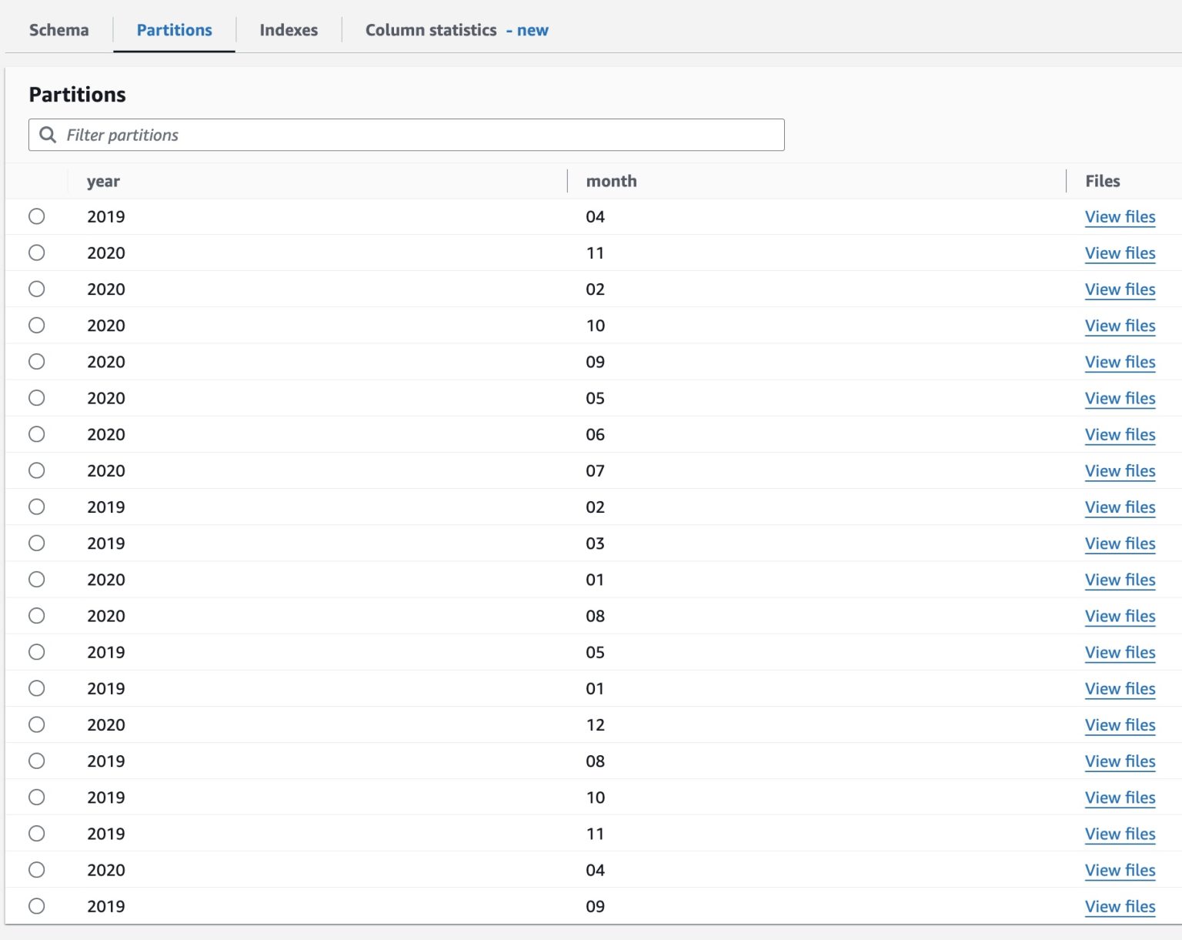
Task: Open View files link for 2020 month 10
Action: coord(1120,326)
